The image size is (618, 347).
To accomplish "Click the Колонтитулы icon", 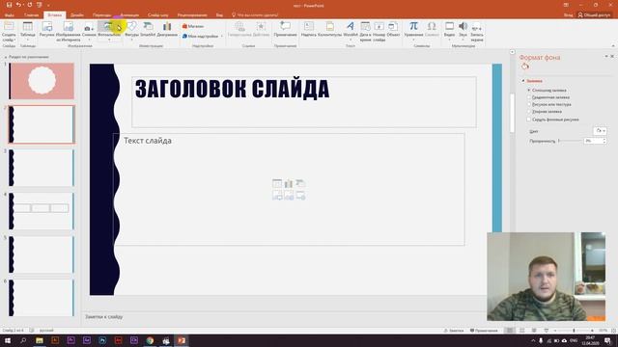I will [x=329, y=30].
